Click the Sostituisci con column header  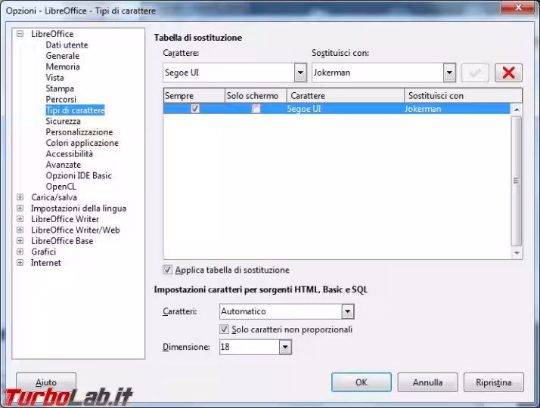[x=463, y=96]
